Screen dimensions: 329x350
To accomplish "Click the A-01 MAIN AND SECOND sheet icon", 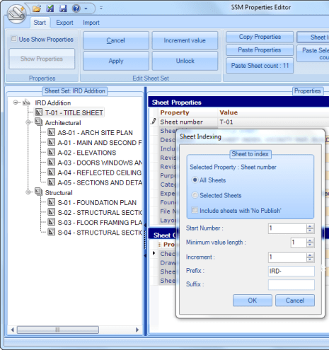I will tap(51, 142).
